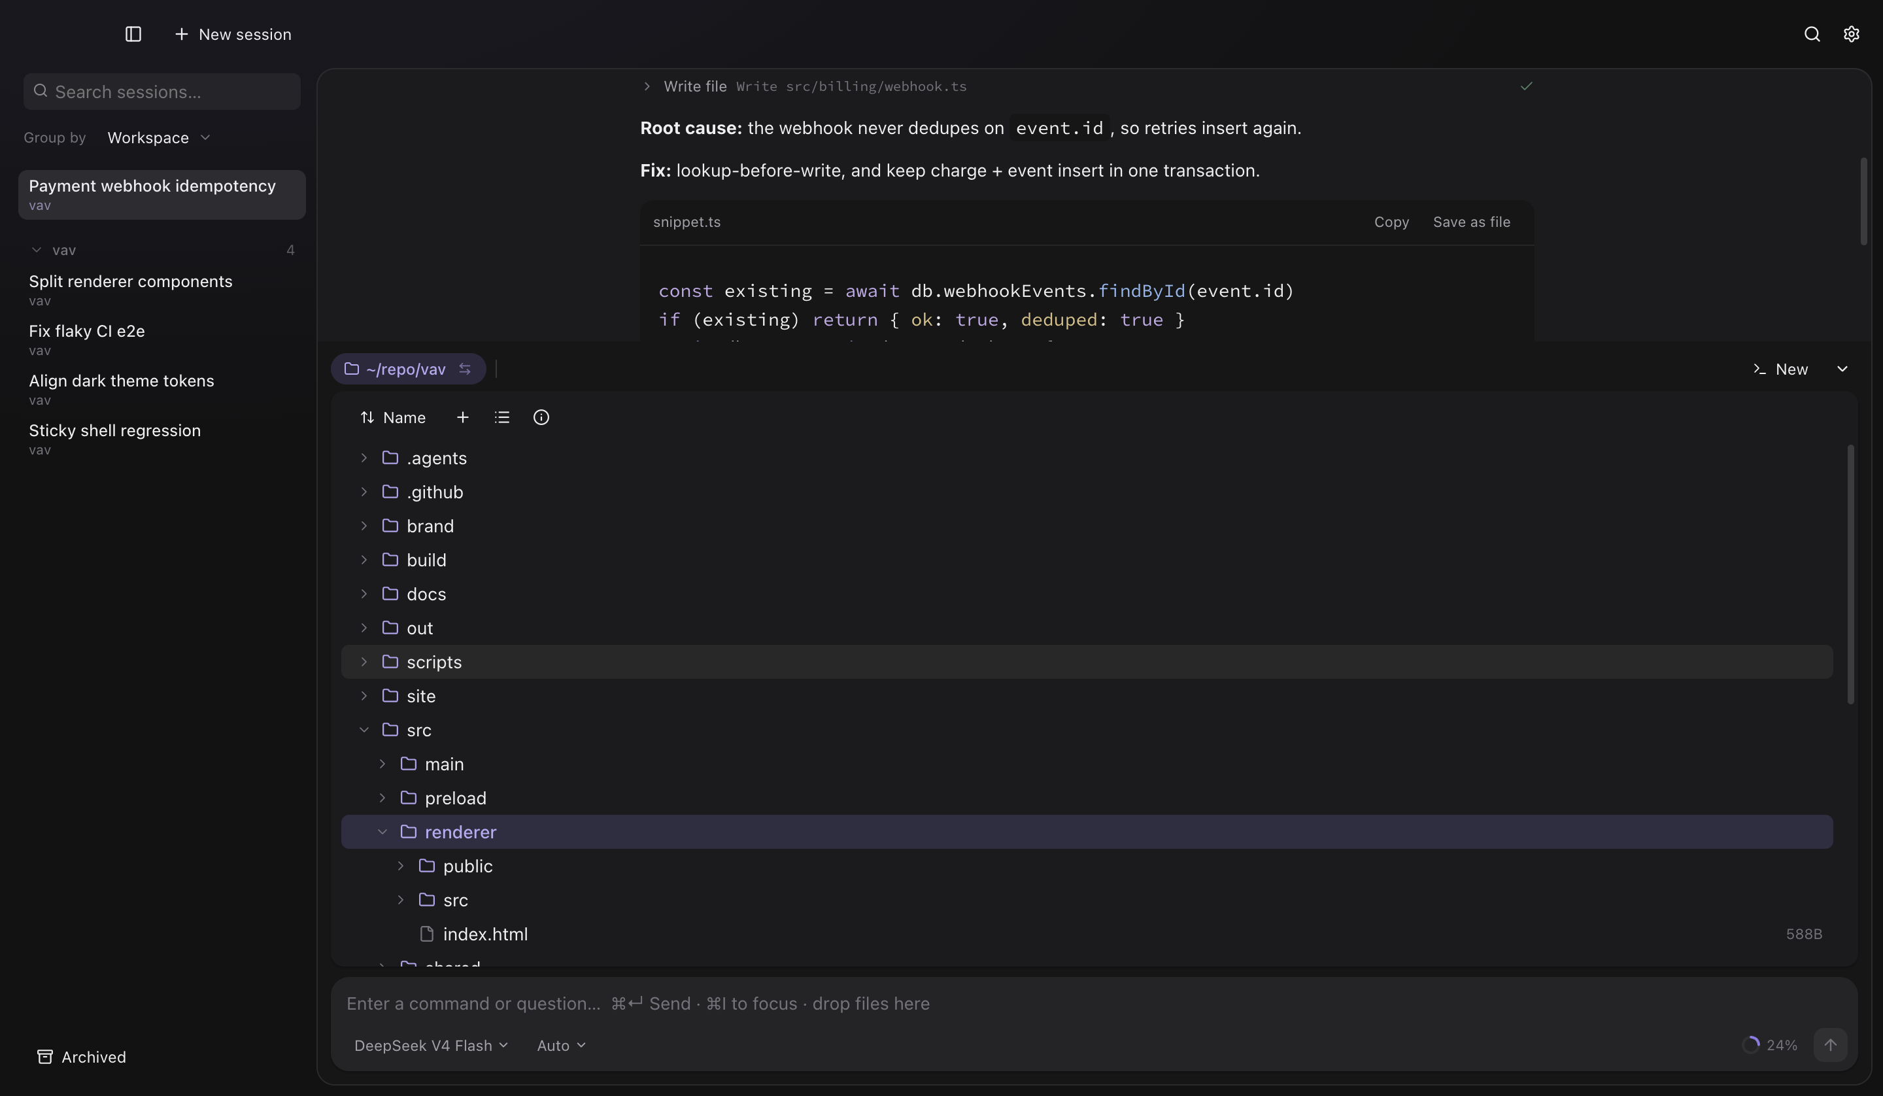1883x1096 pixels.
Task: Click the file tree scrollbar
Action: pyautogui.click(x=1850, y=575)
